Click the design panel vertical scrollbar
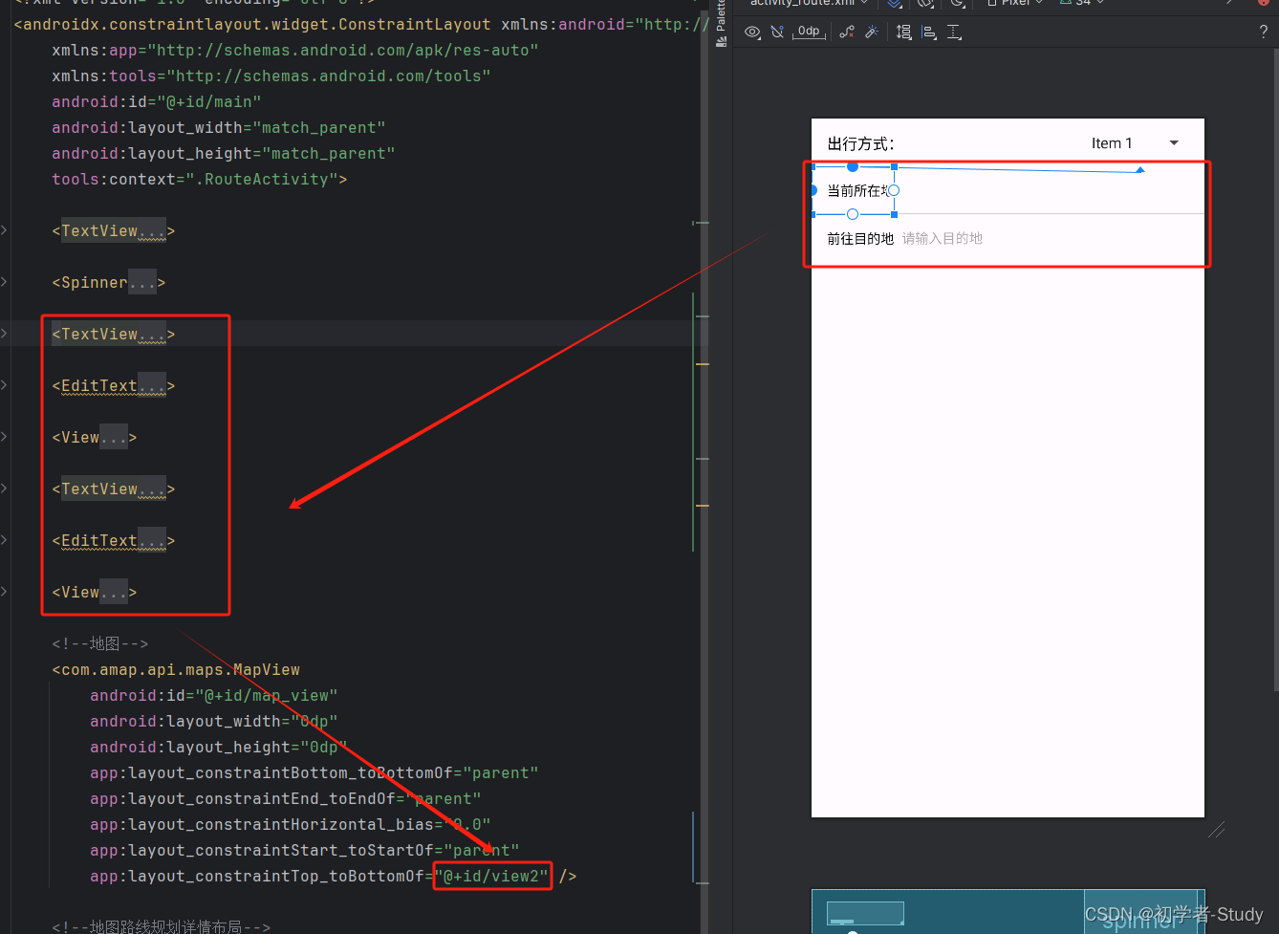This screenshot has height=934, width=1279. click(1276, 371)
